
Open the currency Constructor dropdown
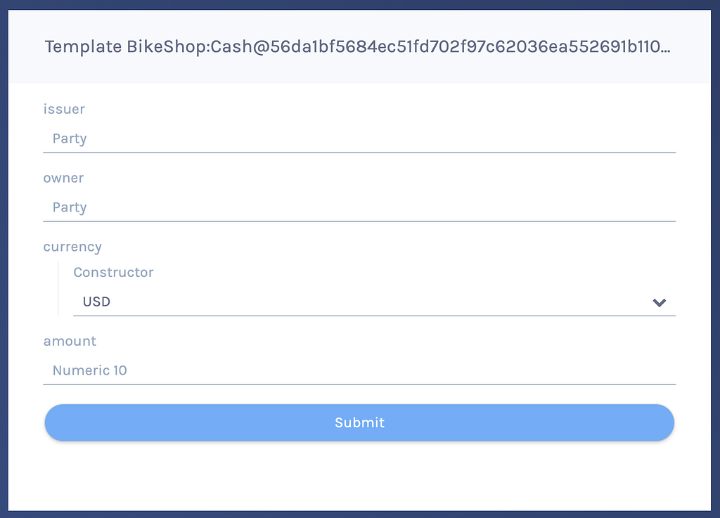[375, 302]
